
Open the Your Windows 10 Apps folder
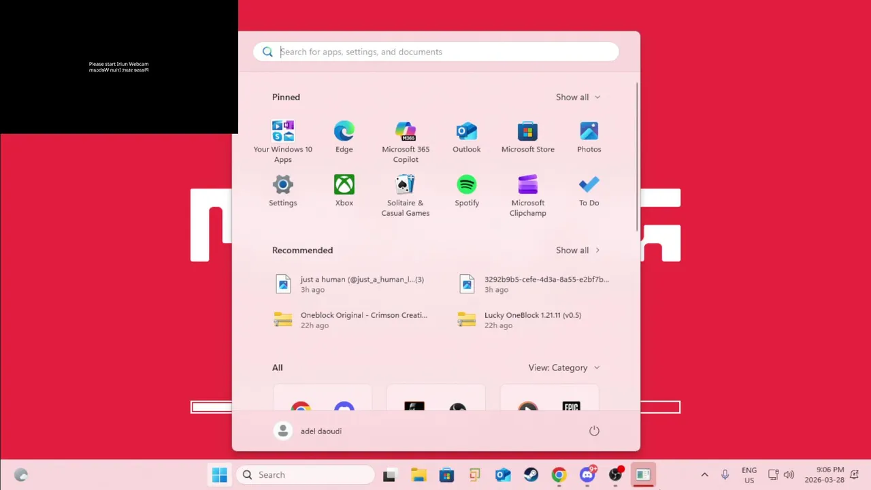283,142
